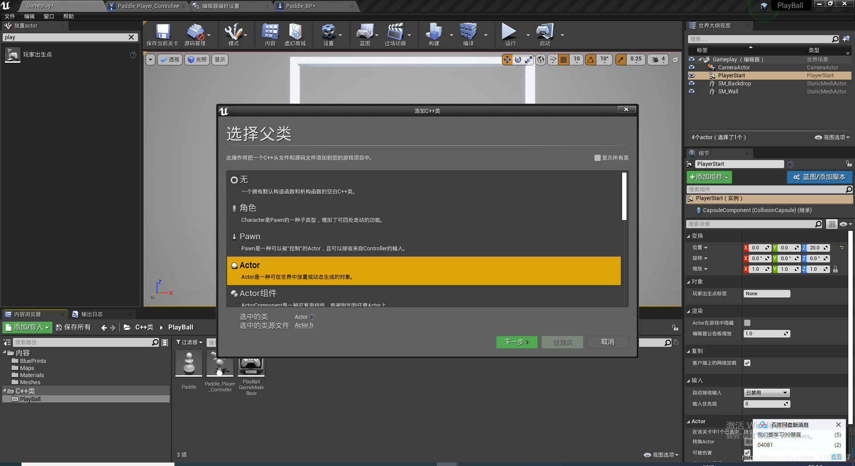
Task: Open the Window menu
Action: point(49,16)
